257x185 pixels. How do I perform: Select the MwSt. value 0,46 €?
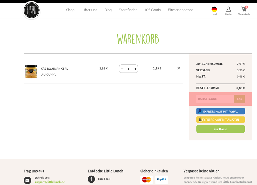(x=241, y=77)
